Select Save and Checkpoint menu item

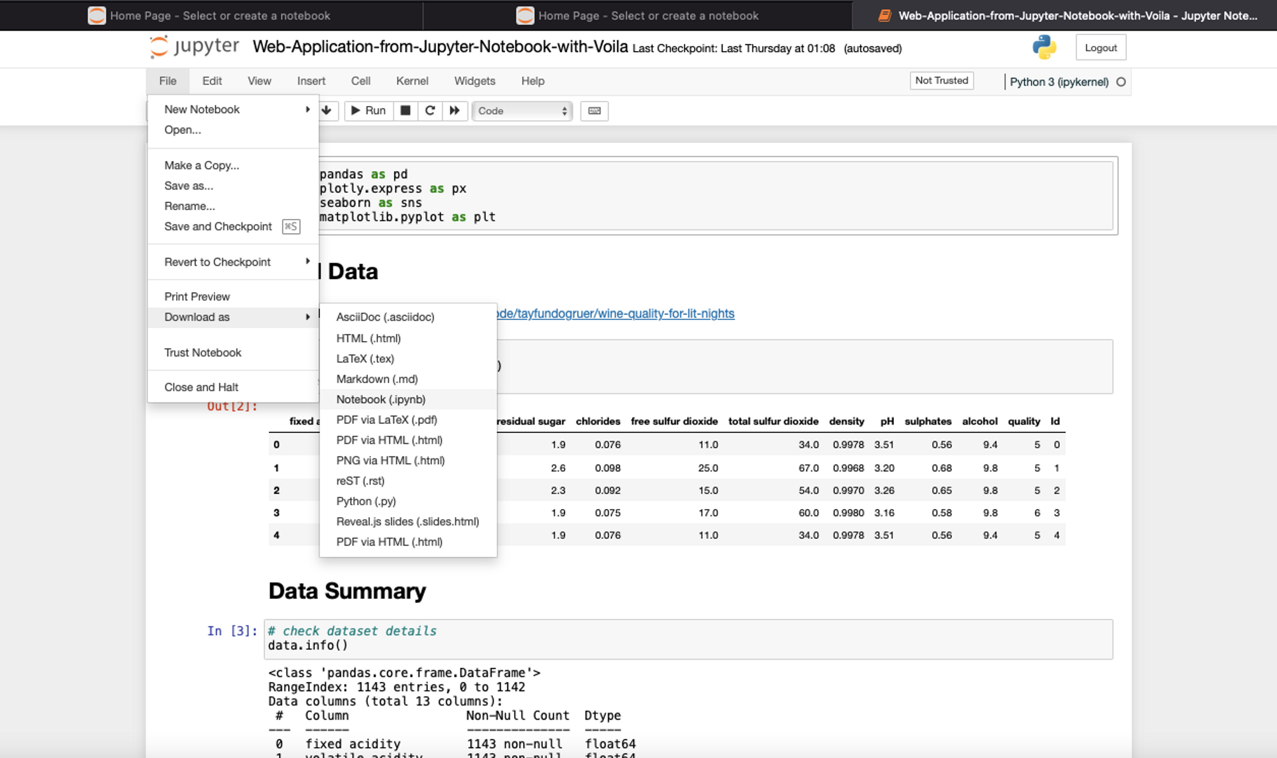218,226
